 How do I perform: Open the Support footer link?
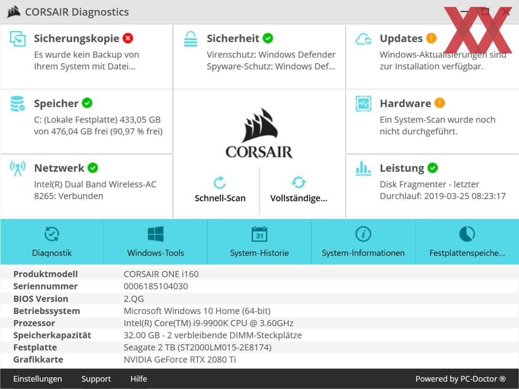pos(96,379)
